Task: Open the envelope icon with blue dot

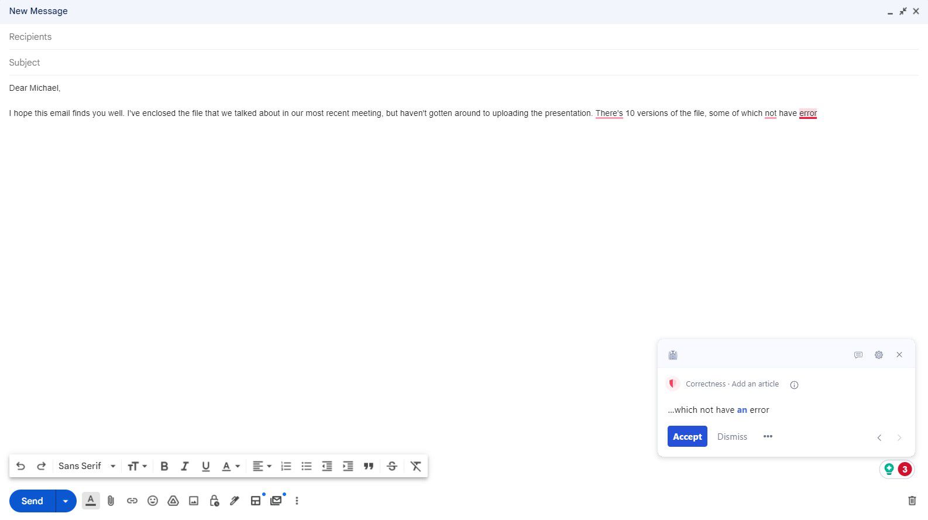Action: click(276, 501)
